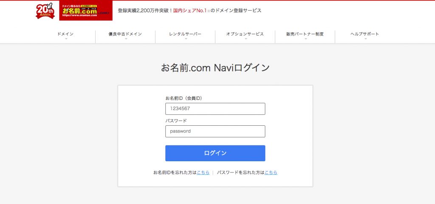Expand the arrow under 販売パートナー制度
Image resolution: width=435 pixels, height=204 pixels.
[305, 39]
